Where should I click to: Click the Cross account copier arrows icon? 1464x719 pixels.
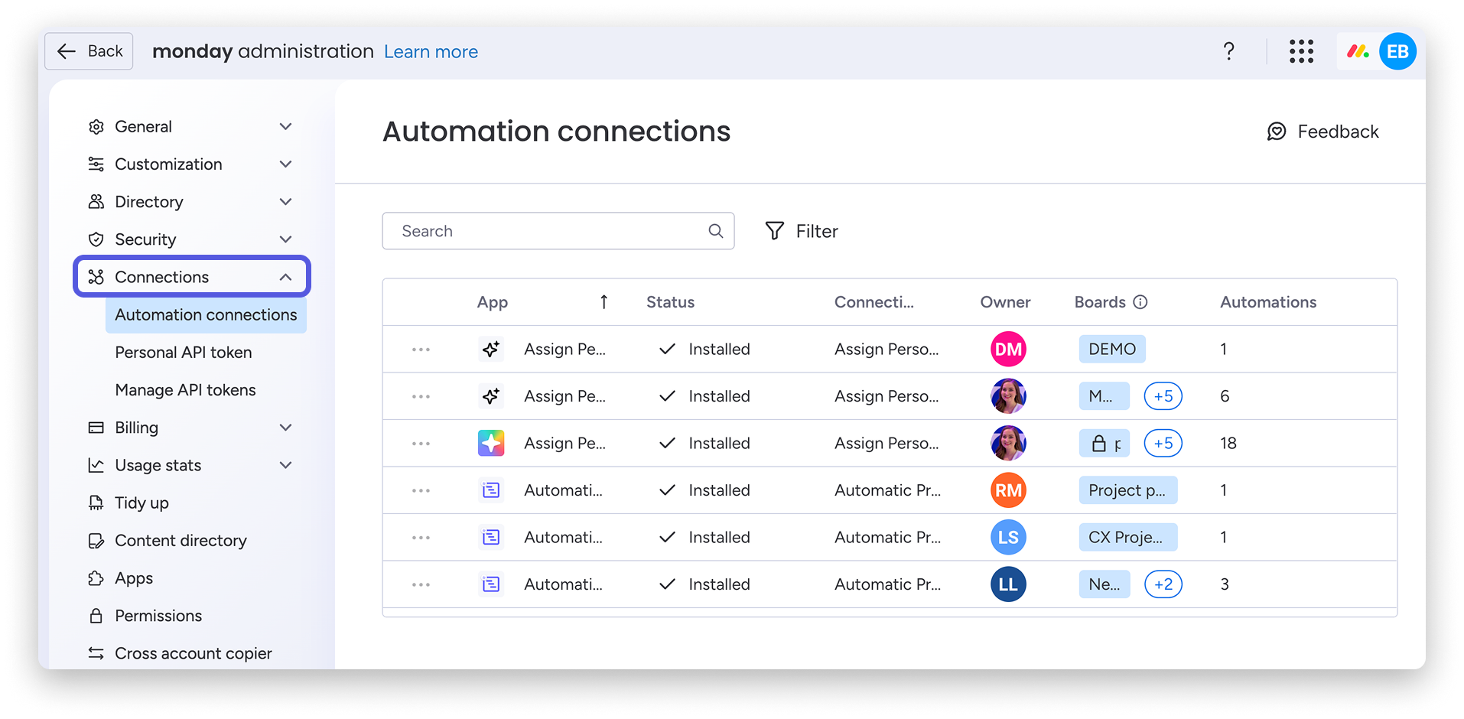click(x=96, y=653)
